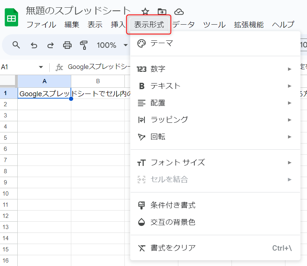Screen dimensions: 307x266
Task: Click the conditional formatting paint icon
Action: (x=141, y=205)
